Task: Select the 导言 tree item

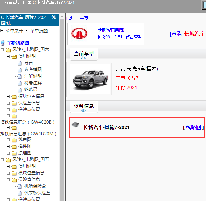Action: coord(28,63)
